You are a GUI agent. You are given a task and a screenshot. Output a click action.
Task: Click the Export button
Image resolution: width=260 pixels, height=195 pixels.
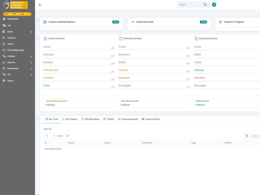[60, 136]
